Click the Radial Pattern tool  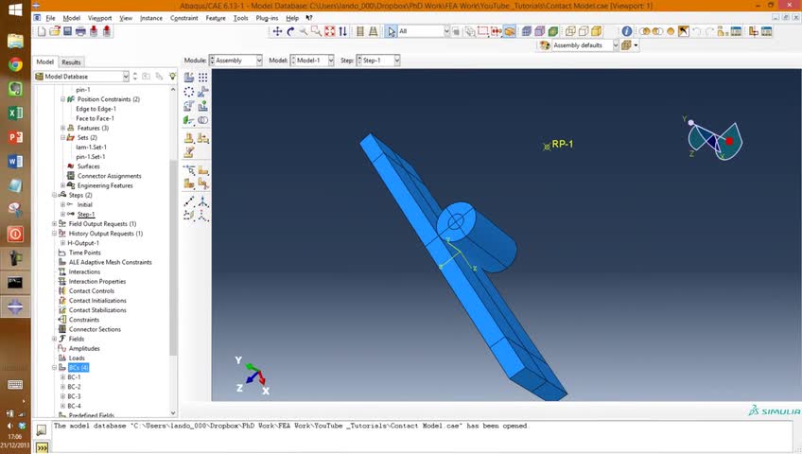pos(189,92)
